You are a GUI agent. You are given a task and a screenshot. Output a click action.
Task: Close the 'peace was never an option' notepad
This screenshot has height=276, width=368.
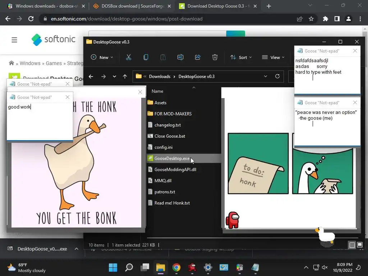point(355,102)
